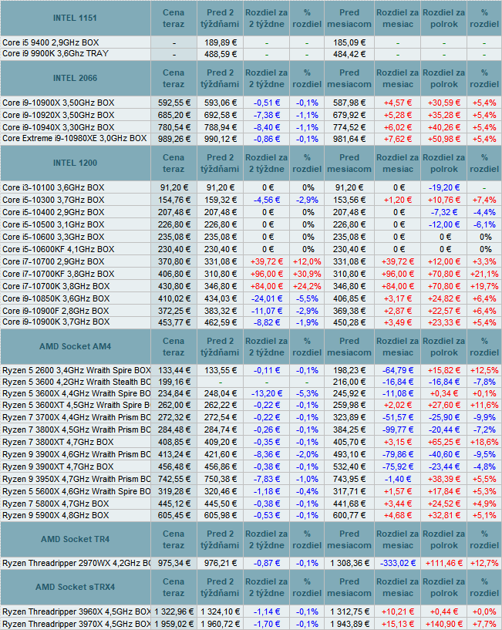Click Ryzen 9 3900X 4,6GHz Wraith Prism row
502x630 pixels.
click(76, 454)
